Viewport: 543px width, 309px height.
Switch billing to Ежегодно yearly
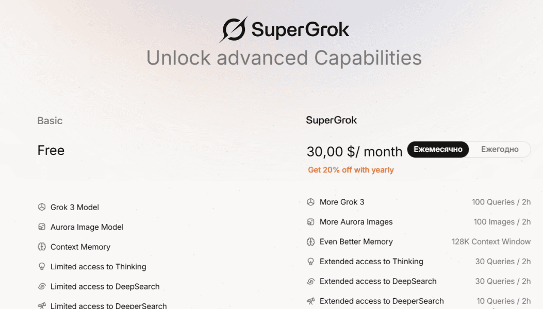tap(500, 149)
